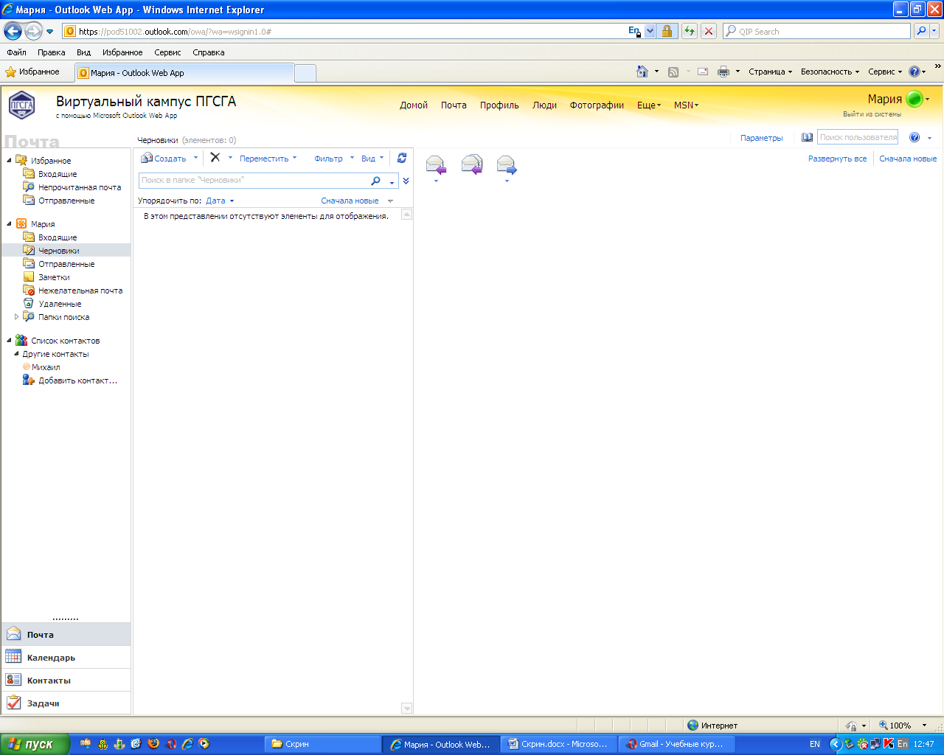Open a new blank browser tab
Image resolution: width=944 pixels, height=755 pixels.
(x=305, y=73)
